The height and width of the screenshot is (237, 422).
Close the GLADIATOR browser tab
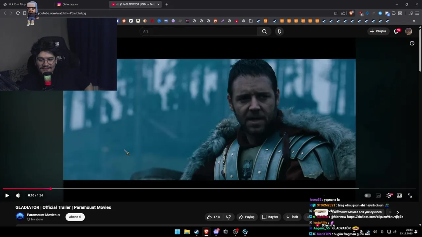[x=158, y=4]
